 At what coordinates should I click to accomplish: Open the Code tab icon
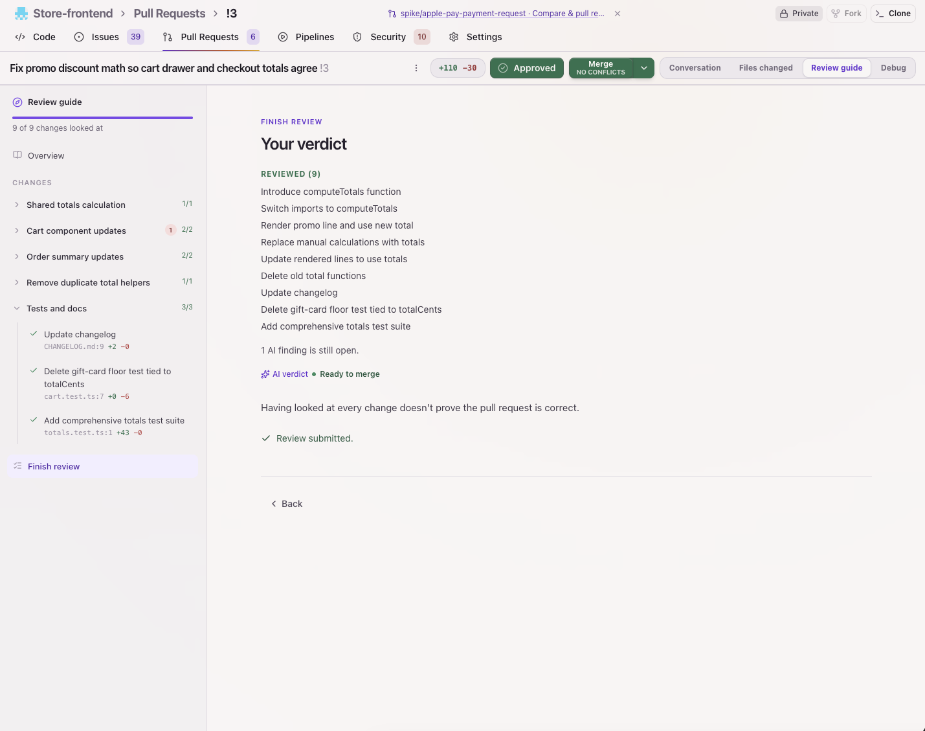[20, 37]
